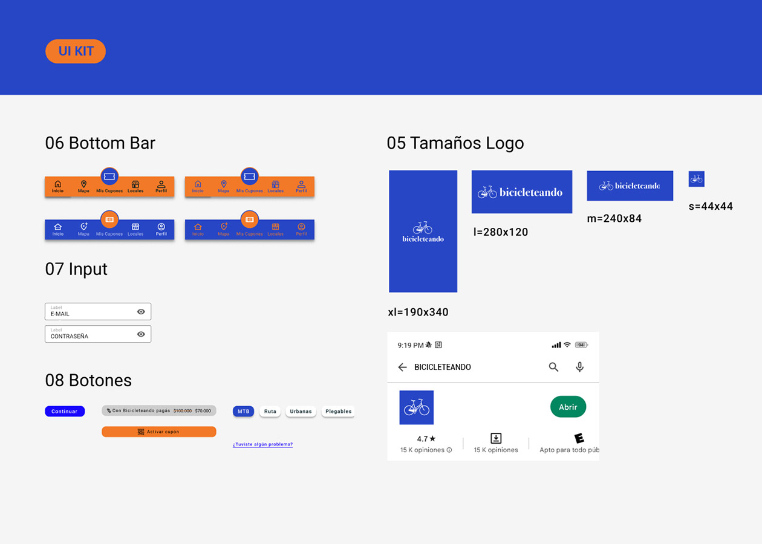Select the MTB filter chip
This screenshot has width=762, height=544.
(243, 412)
